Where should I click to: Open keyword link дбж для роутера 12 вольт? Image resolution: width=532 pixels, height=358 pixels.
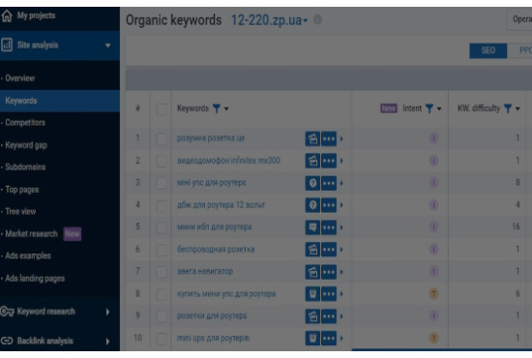pyautogui.click(x=221, y=205)
